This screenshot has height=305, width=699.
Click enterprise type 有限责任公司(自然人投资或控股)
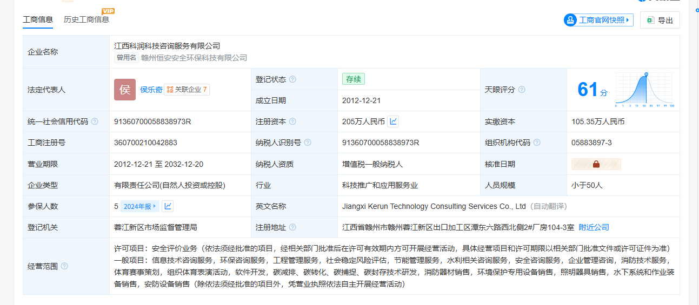pos(169,185)
